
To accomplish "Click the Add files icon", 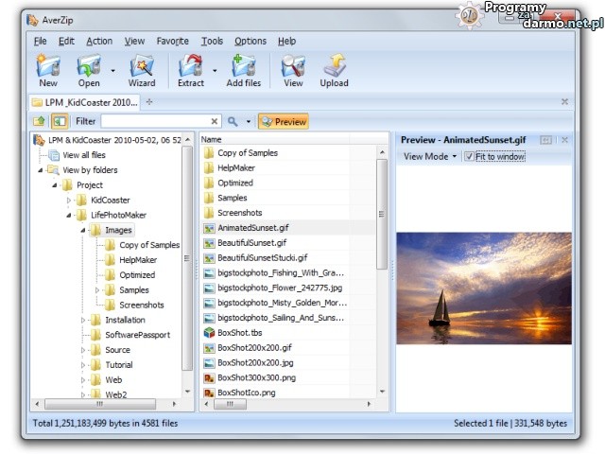I will click(x=243, y=66).
